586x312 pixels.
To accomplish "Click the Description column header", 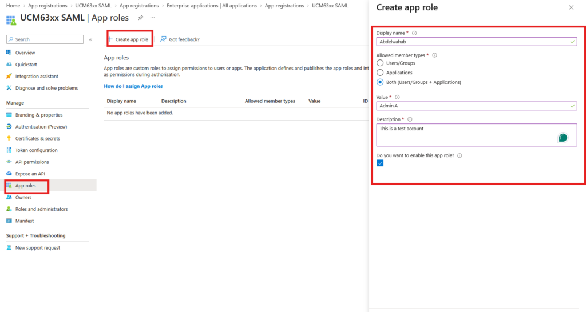I will [x=173, y=101].
